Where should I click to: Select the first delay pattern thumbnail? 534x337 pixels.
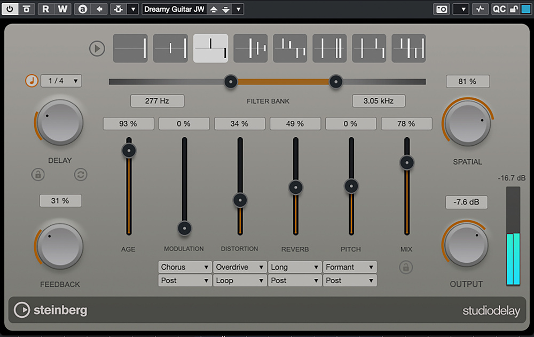(130, 49)
